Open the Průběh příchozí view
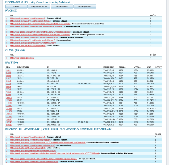The image size is (169, 165). click(x=85, y=6)
